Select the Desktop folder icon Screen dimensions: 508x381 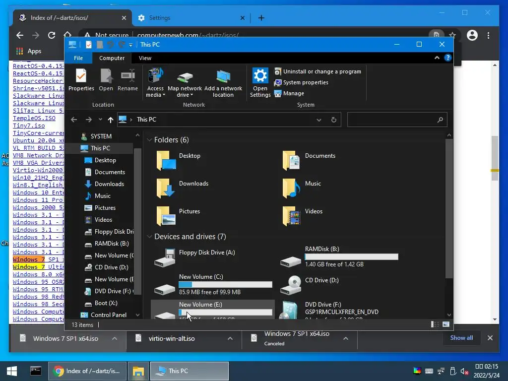point(166,160)
